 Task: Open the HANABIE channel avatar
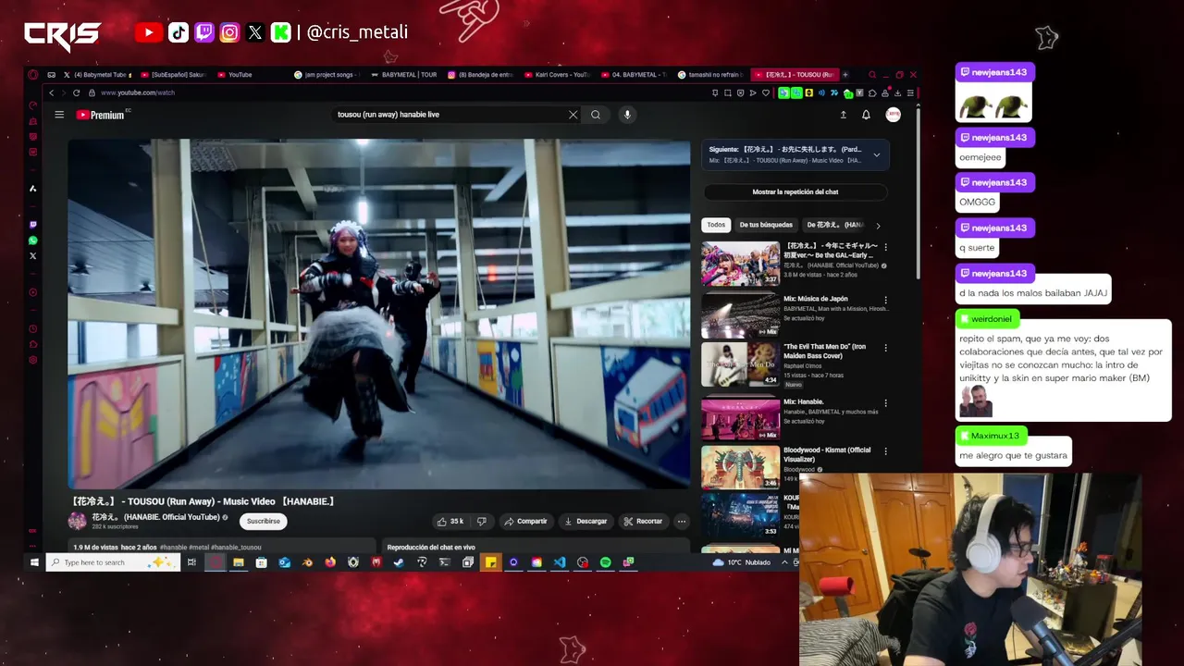[78, 521]
